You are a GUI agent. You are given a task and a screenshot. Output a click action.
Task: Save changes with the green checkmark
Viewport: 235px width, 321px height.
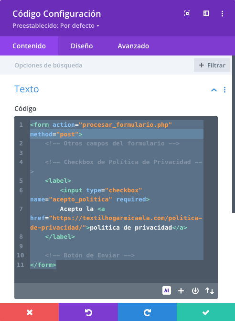tap(206, 312)
